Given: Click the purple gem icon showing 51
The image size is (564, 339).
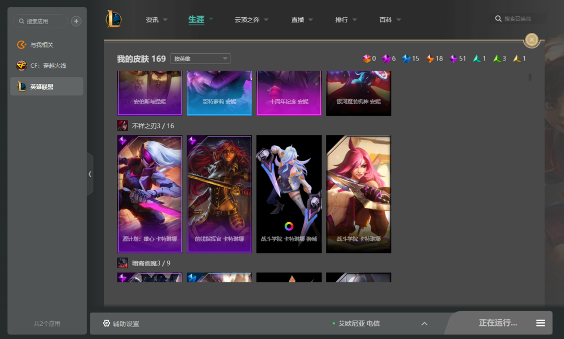Looking at the screenshot, I should [x=453, y=58].
